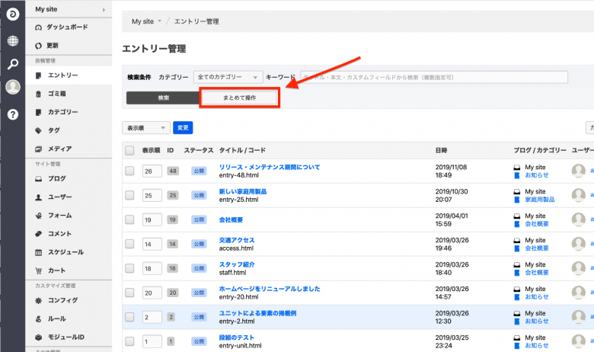Viewport: 594px width, 352px height.
Task: Click the sort order field showing 14
Action: [152, 244]
